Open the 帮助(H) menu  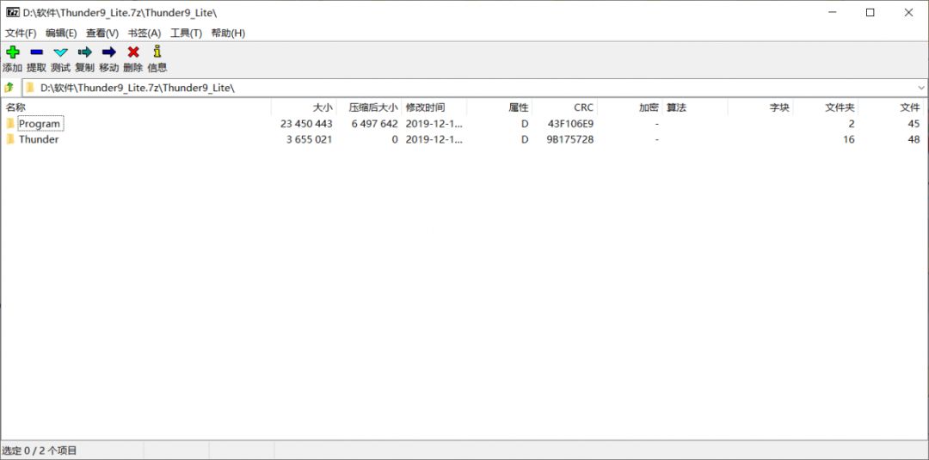(x=228, y=34)
